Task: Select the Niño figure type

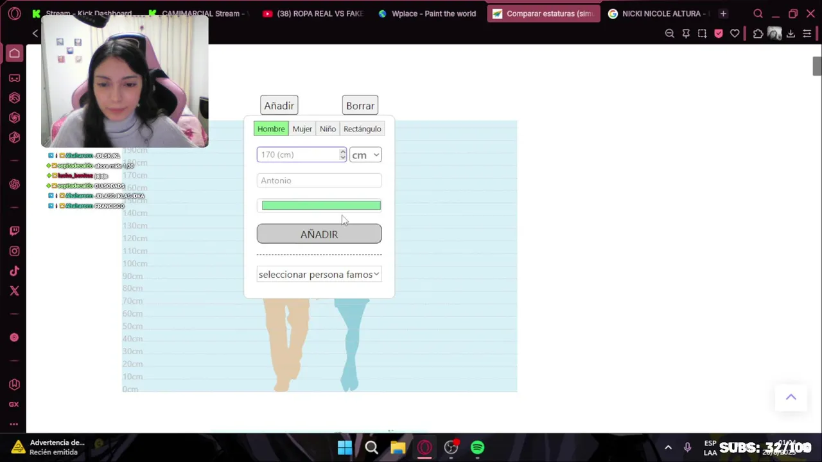Action: 328,129
